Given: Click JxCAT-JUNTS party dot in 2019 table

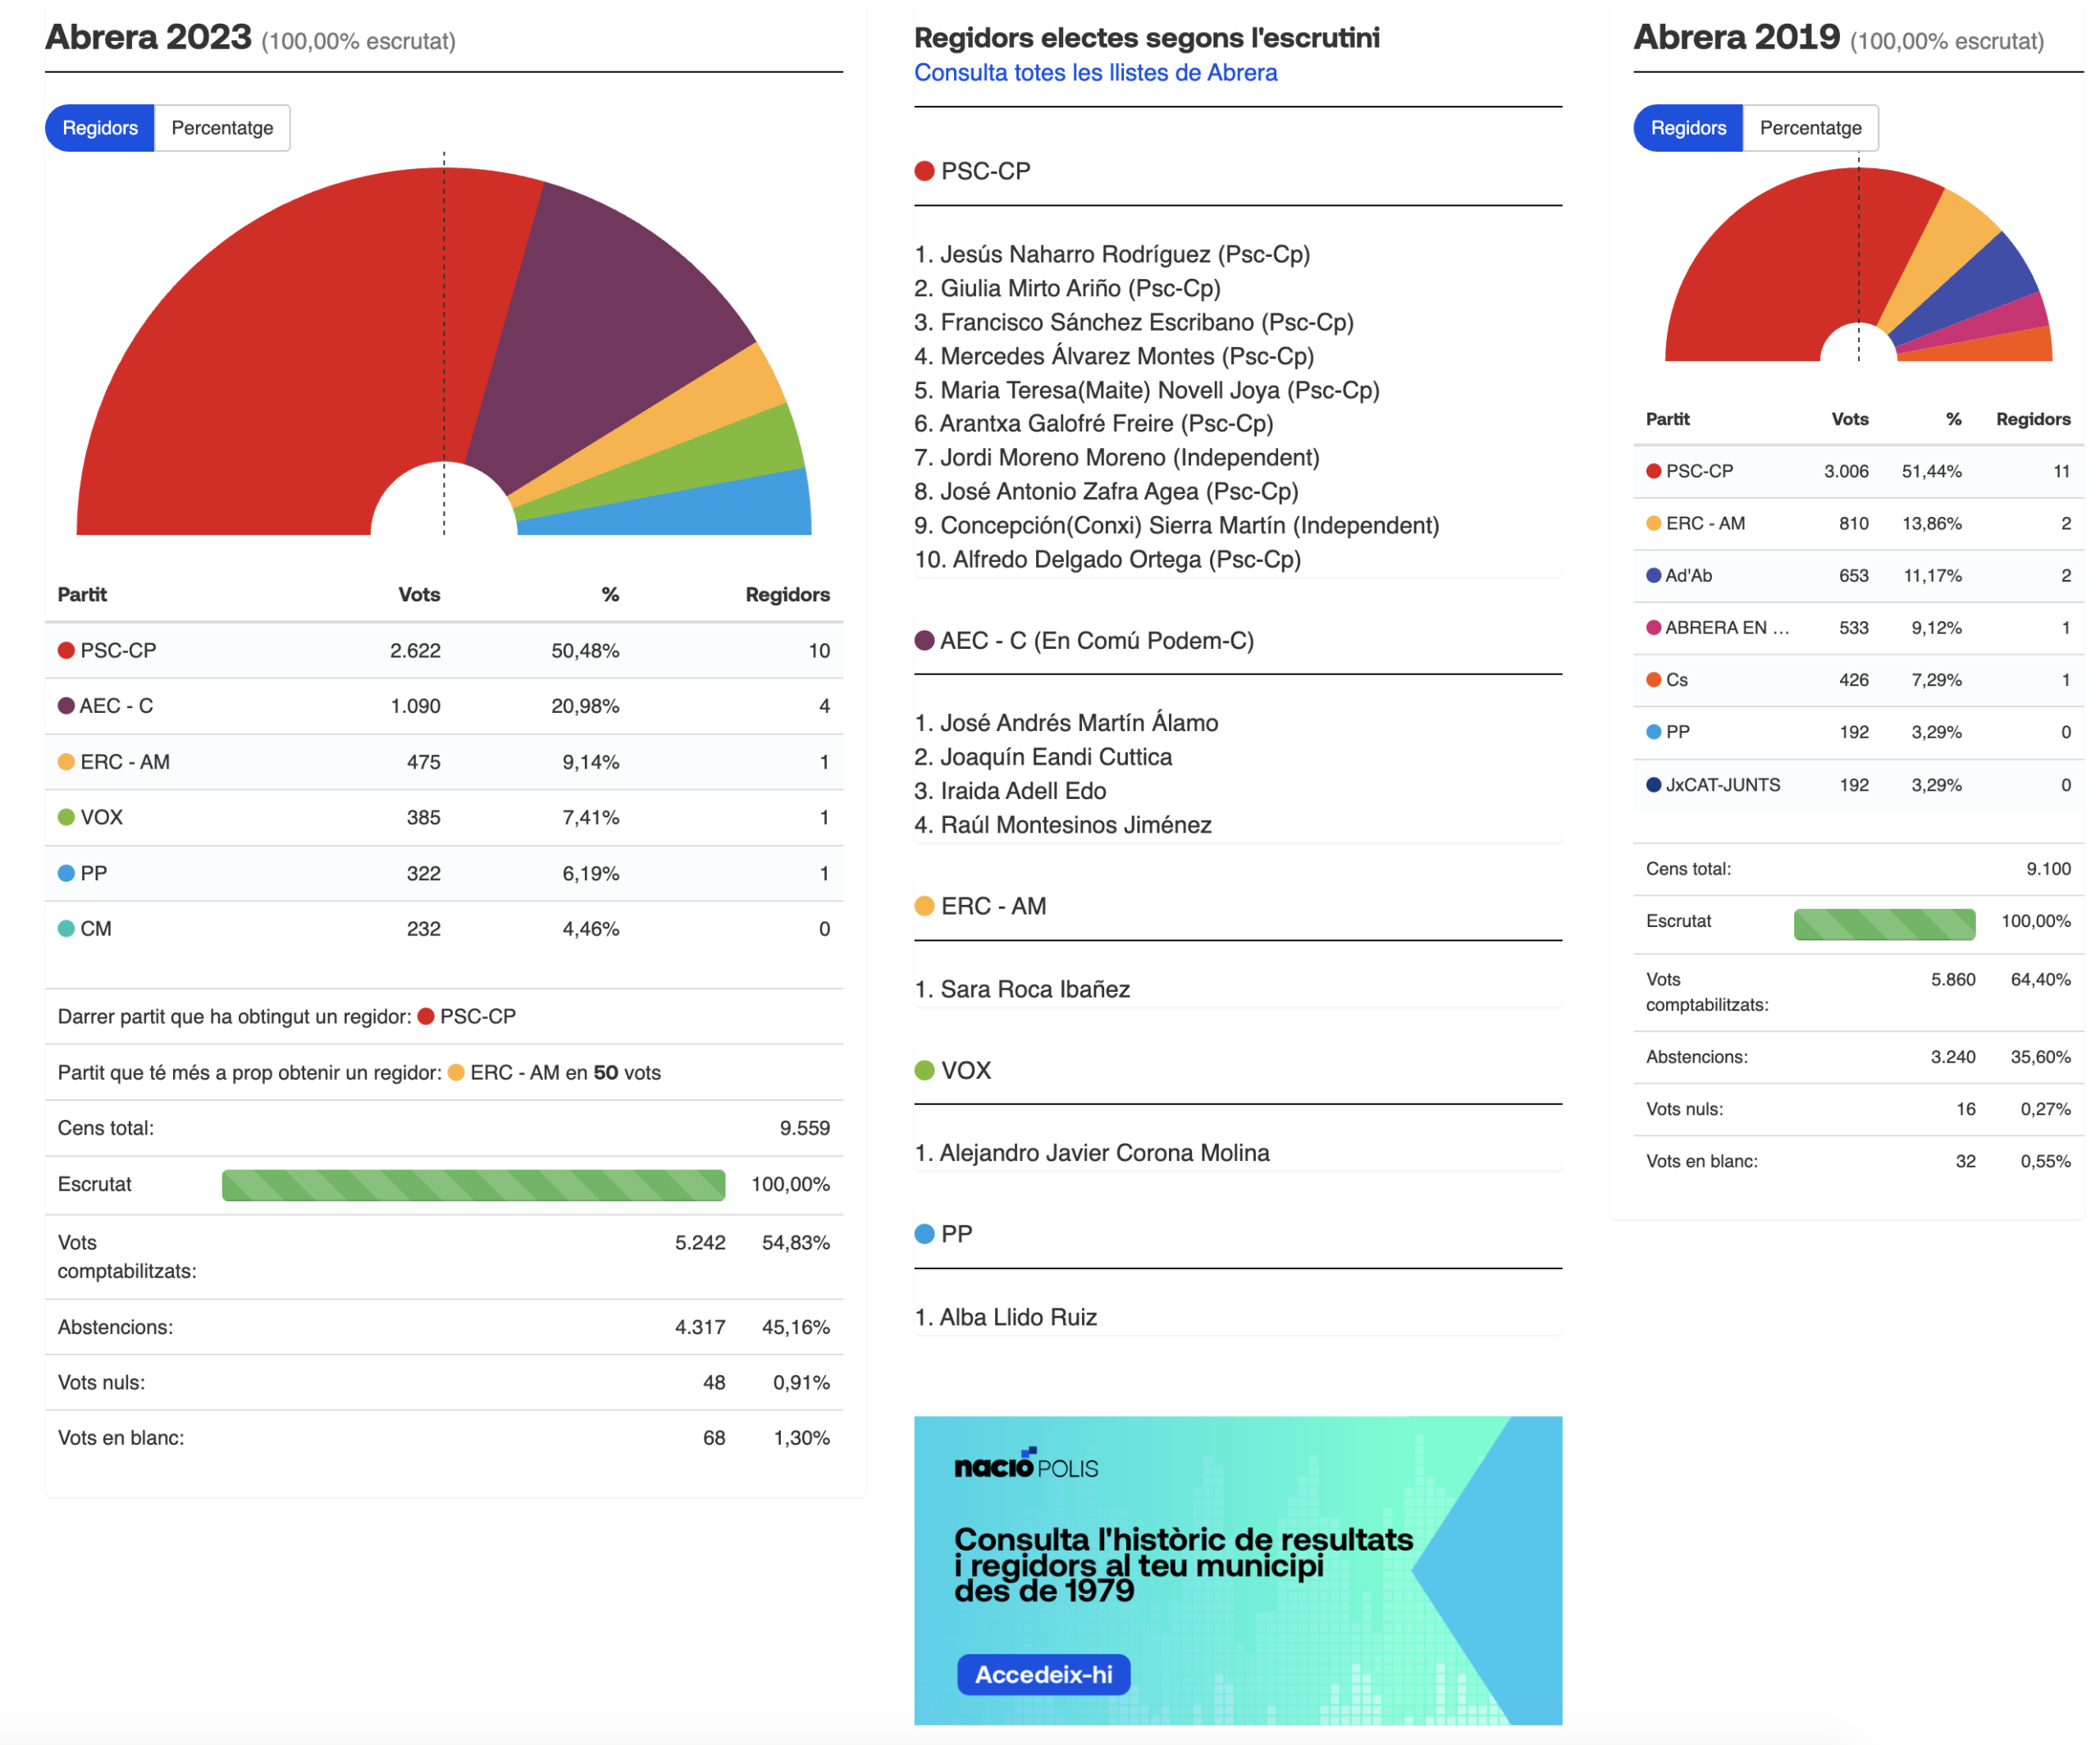Looking at the screenshot, I should (x=1653, y=785).
